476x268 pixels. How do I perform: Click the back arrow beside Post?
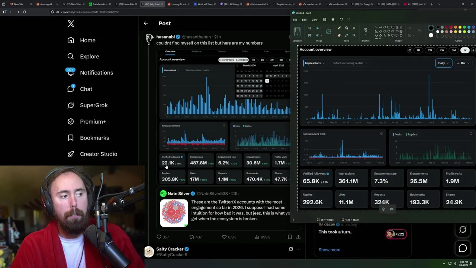coord(146,23)
